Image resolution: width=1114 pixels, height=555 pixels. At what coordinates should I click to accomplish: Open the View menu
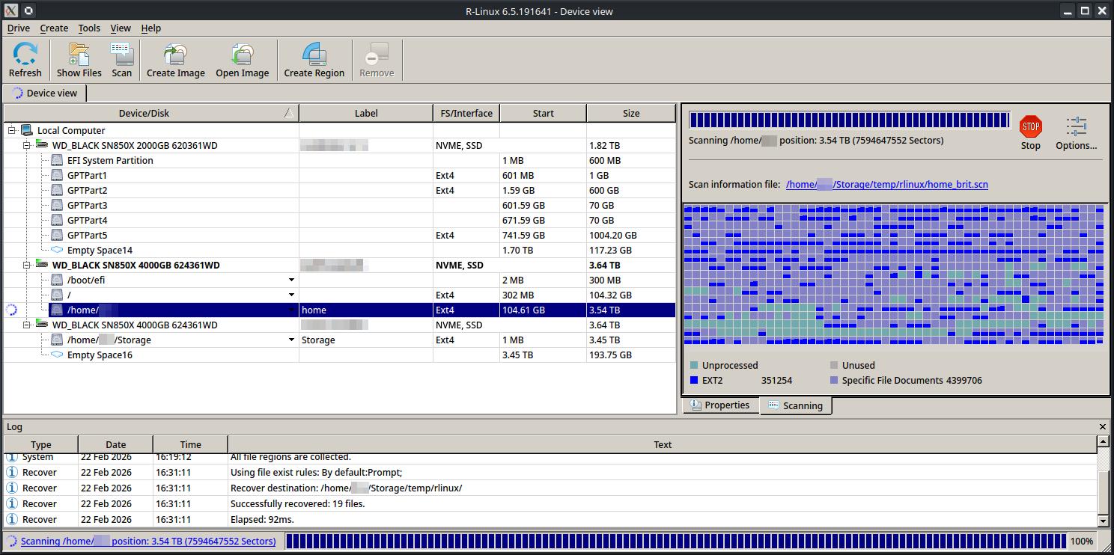tap(121, 28)
